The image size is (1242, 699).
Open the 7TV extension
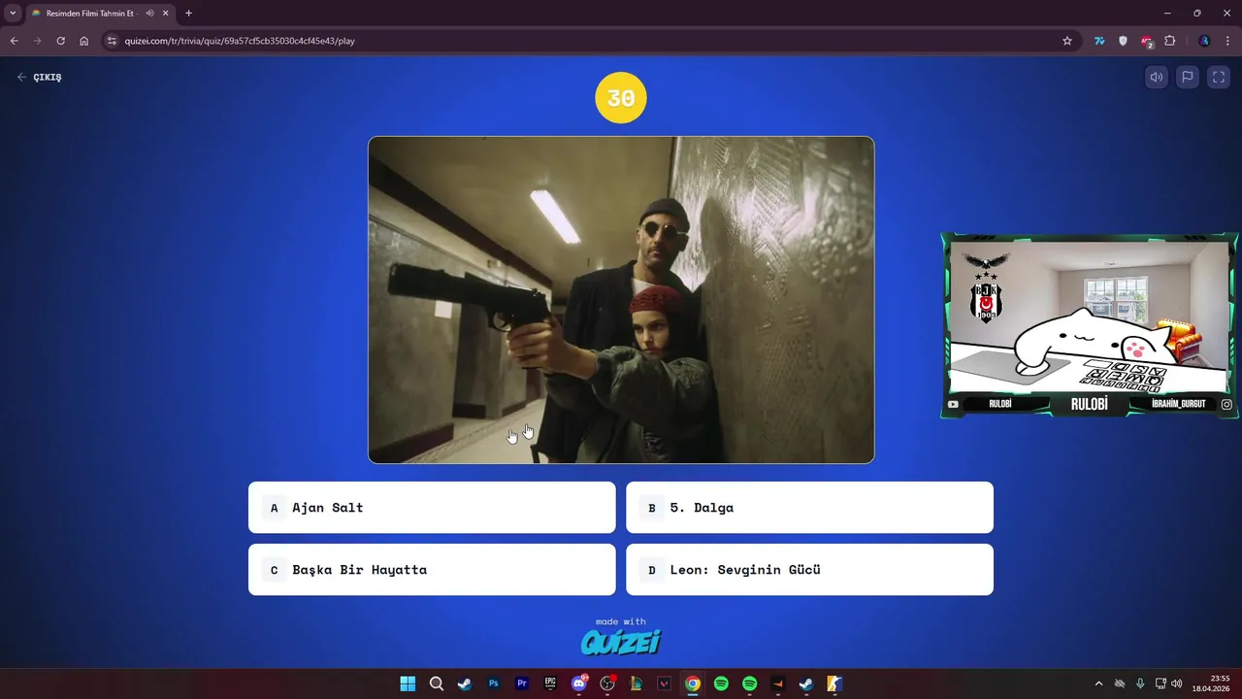coord(1099,41)
